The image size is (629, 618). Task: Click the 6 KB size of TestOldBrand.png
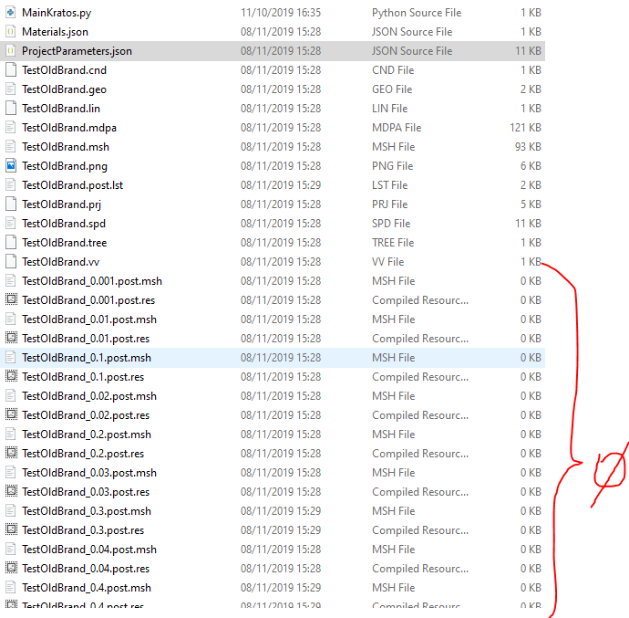[531, 166]
